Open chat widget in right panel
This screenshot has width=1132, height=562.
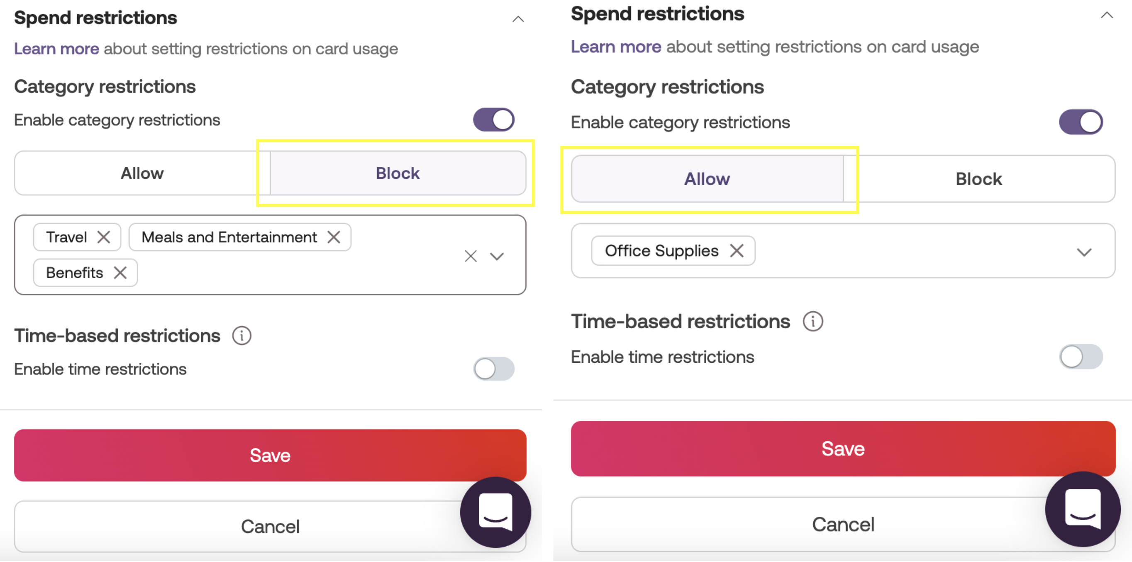1082,509
